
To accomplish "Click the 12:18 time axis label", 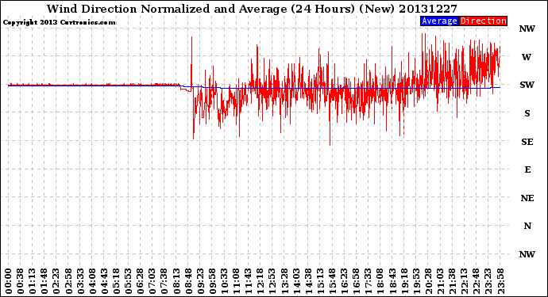I will [260, 281].
